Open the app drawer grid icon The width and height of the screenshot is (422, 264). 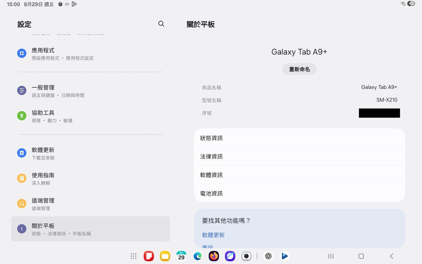coord(134,256)
